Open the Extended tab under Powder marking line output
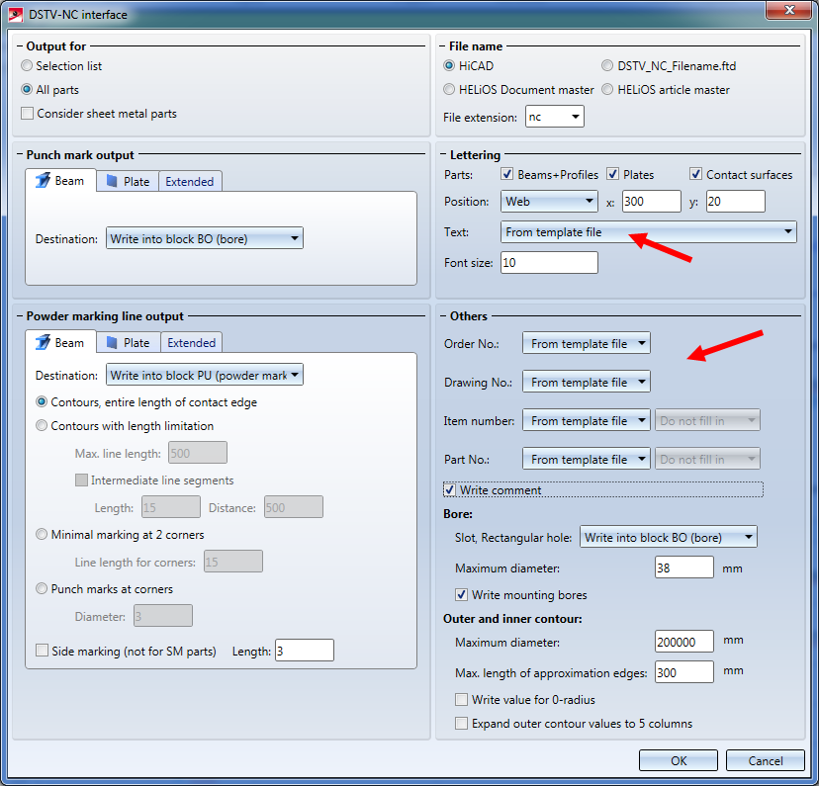819x786 pixels. 191,342
